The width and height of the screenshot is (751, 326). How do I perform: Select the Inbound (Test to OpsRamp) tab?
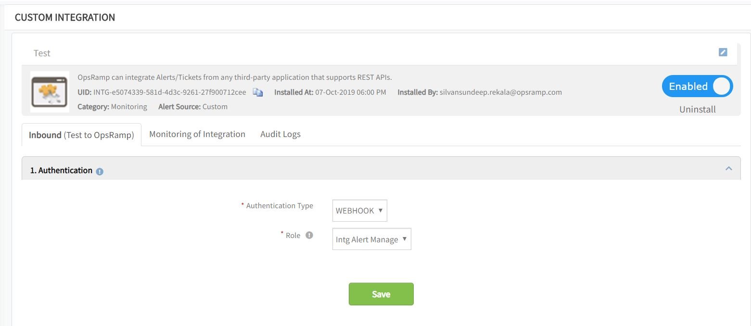coord(81,135)
